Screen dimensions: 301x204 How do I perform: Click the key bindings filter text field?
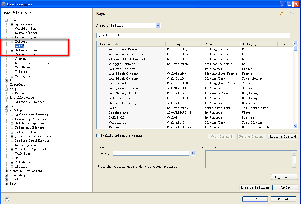click(x=193, y=35)
